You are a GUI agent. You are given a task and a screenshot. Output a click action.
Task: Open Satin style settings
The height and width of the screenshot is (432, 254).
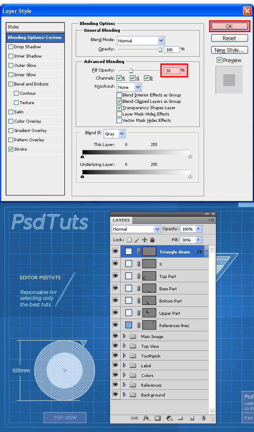click(19, 112)
